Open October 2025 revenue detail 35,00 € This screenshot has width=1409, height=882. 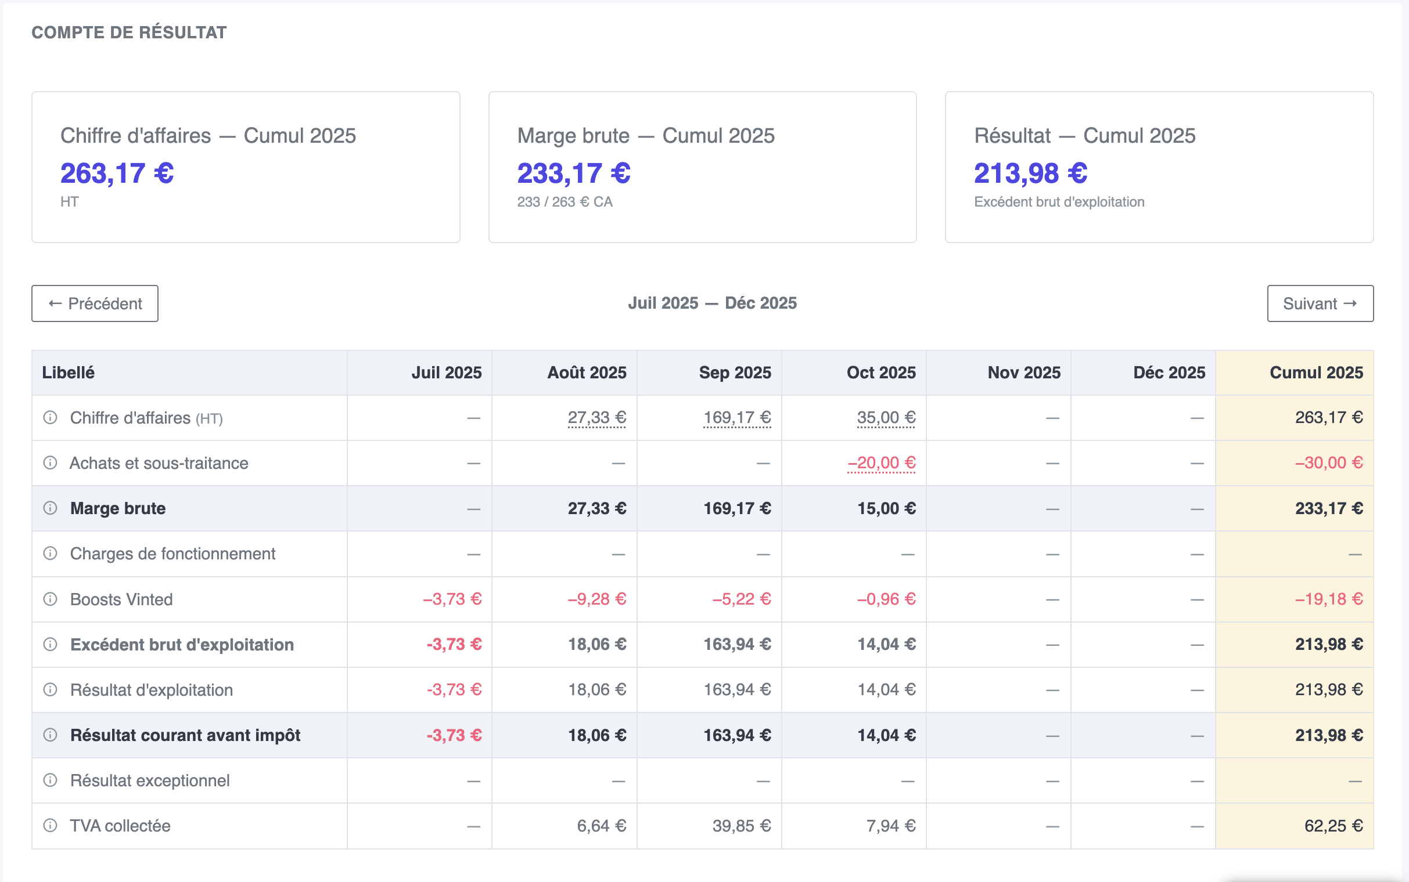tap(886, 418)
